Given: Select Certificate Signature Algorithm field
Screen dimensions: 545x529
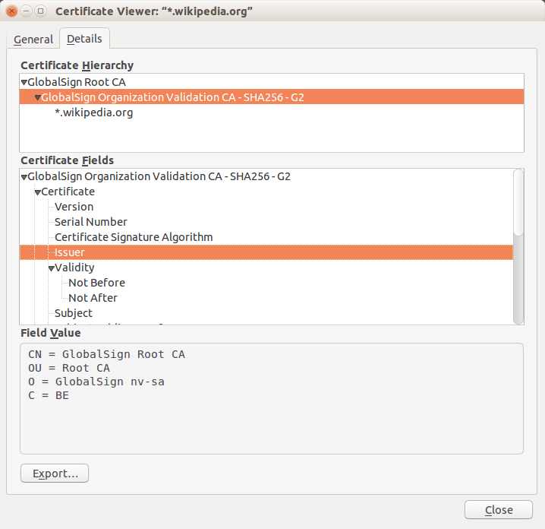Looking at the screenshot, I should pyautogui.click(x=266, y=237).
